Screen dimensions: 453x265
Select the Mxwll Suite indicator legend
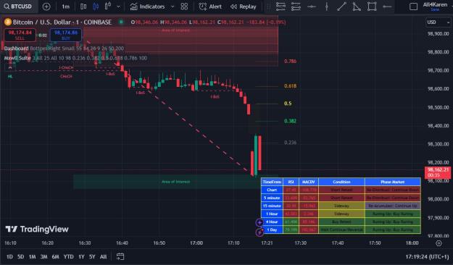point(17,58)
